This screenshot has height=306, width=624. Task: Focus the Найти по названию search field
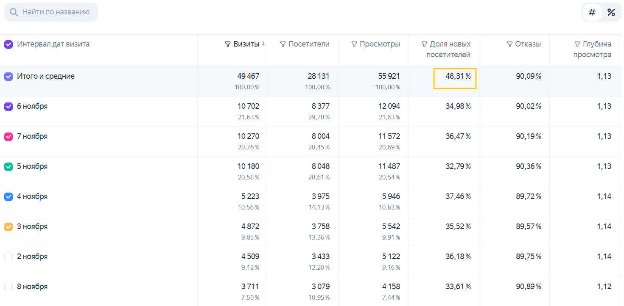51,12
